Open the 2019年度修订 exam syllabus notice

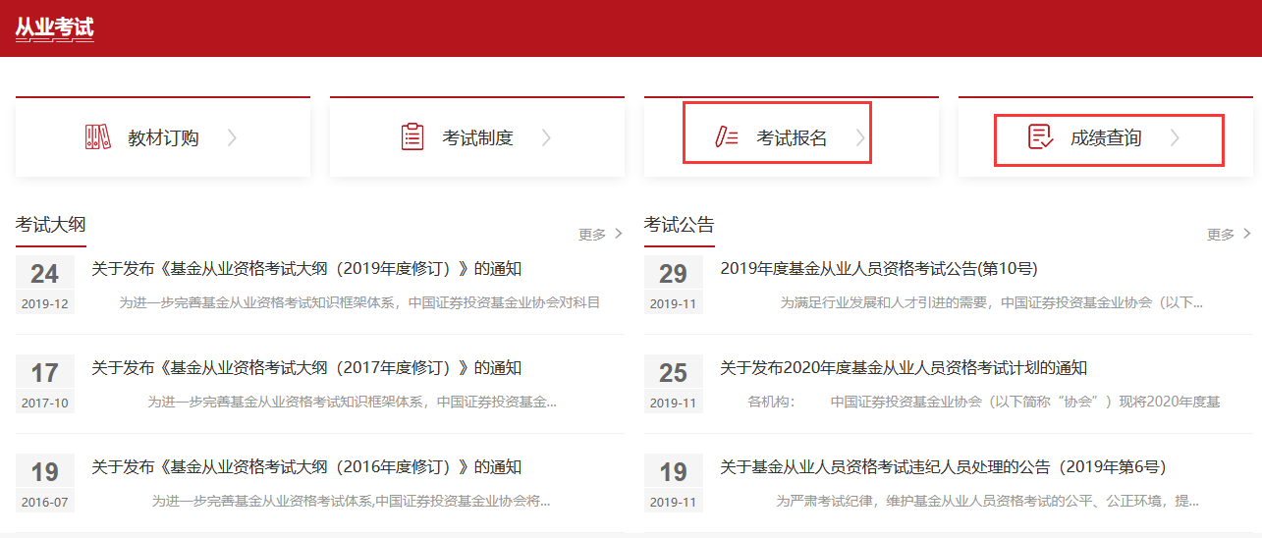pos(306,269)
